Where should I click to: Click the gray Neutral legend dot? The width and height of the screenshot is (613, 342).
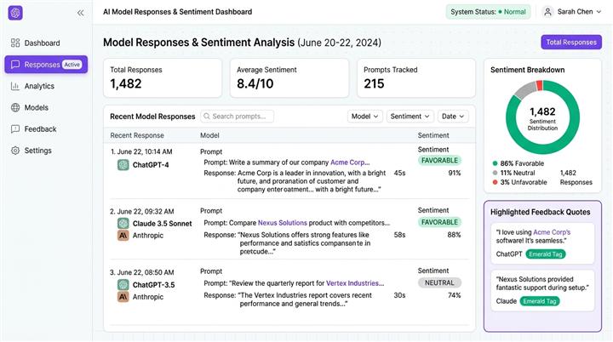[x=495, y=173]
